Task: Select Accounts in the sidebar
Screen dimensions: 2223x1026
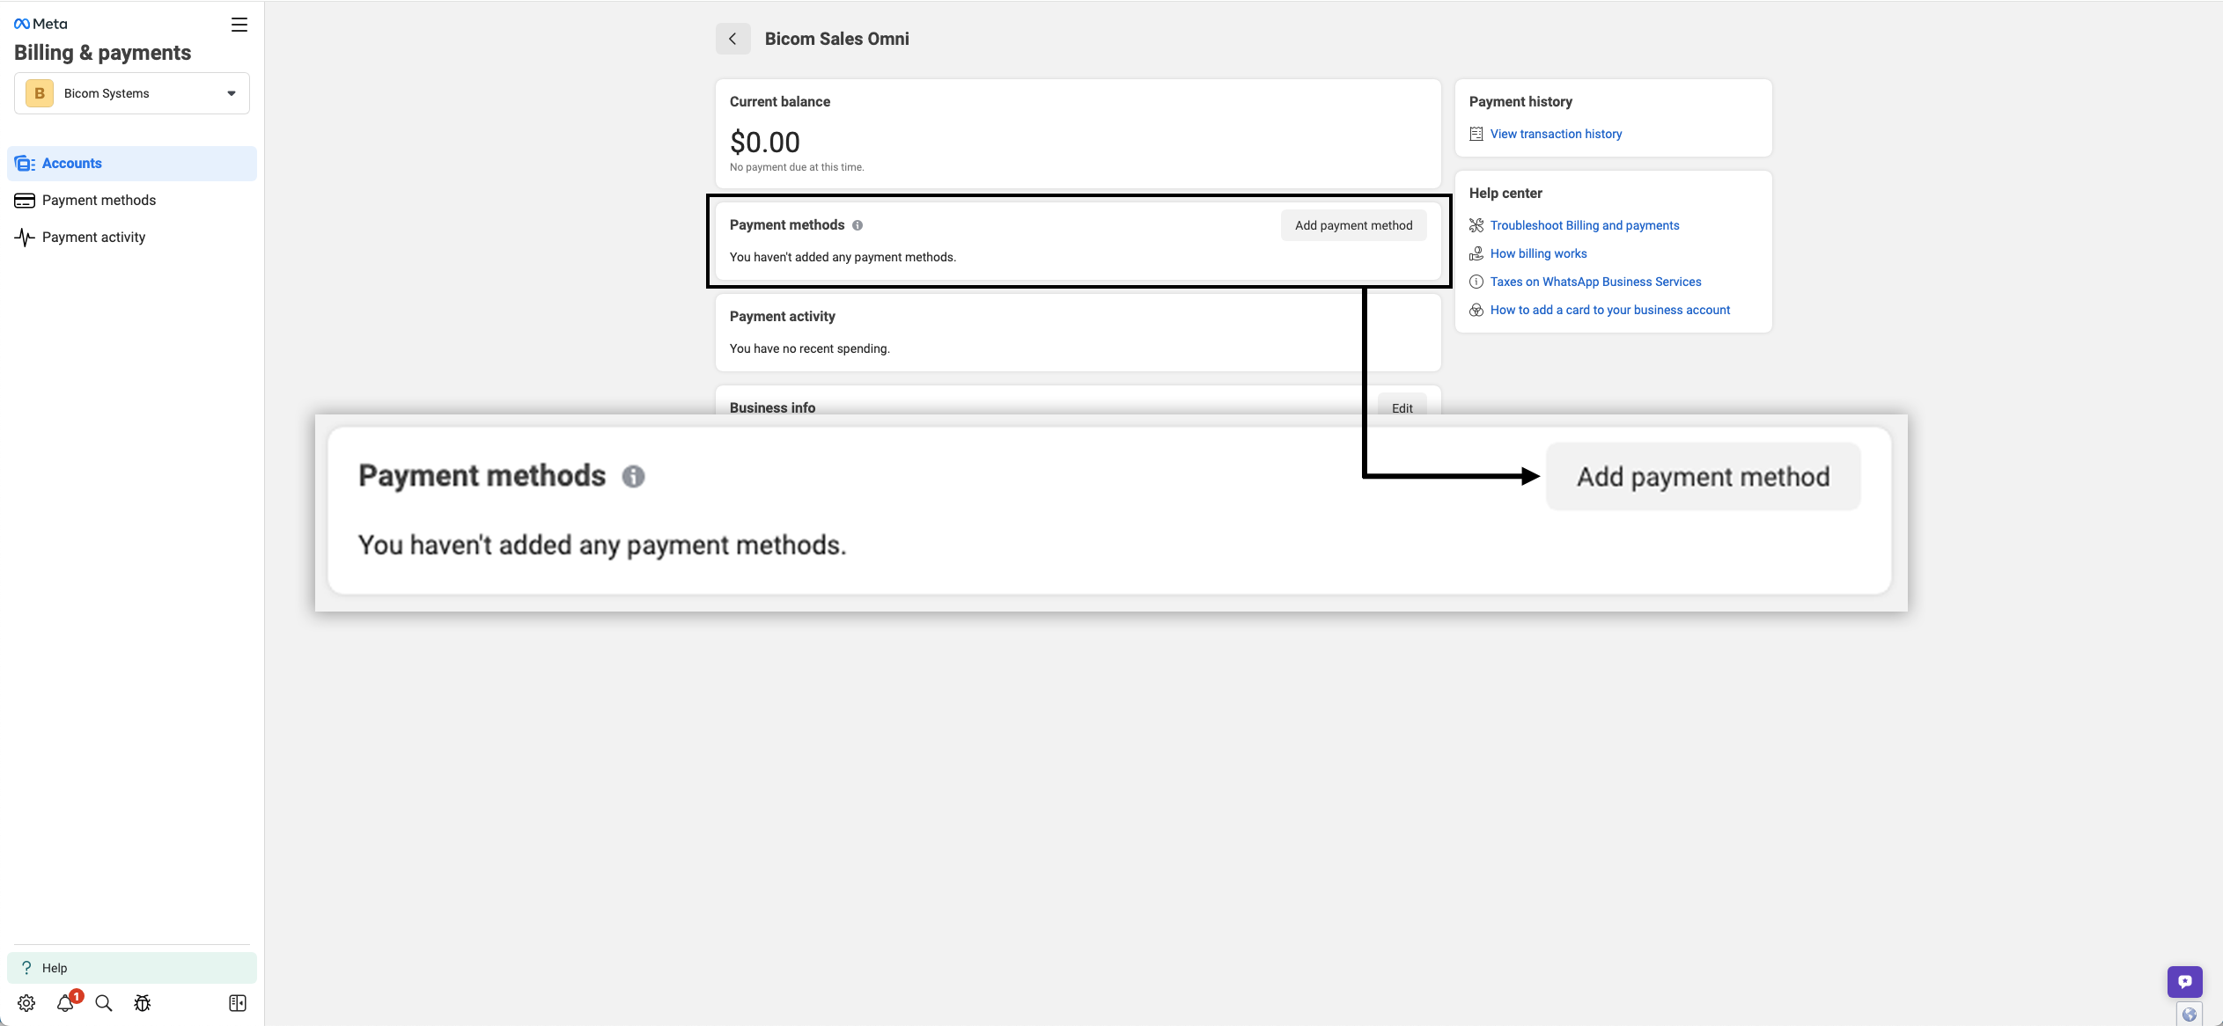Action: click(x=72, y=164)
